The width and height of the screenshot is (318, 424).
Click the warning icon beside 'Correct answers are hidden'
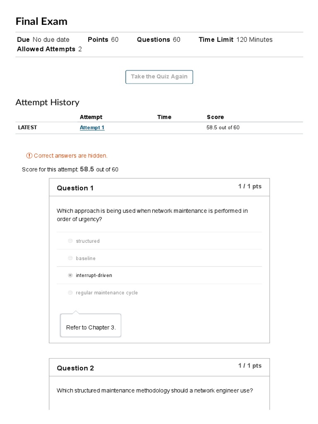point(29,156)
